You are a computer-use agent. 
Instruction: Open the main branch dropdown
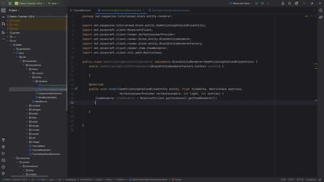pyautogui.click(x=54, y=4)
